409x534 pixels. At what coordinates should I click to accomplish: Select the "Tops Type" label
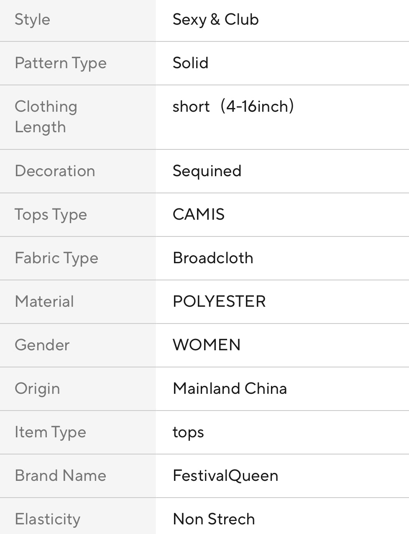51,215
